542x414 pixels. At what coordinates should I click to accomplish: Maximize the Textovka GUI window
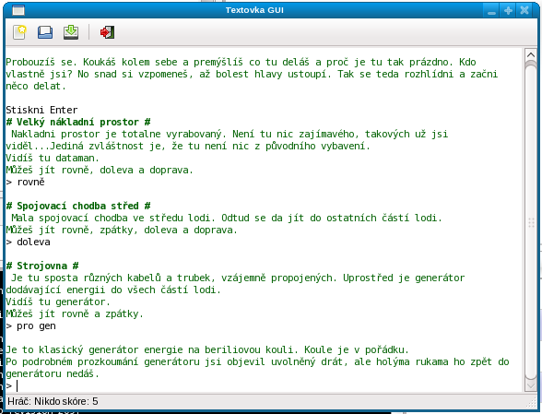click(x=508, y=10)
